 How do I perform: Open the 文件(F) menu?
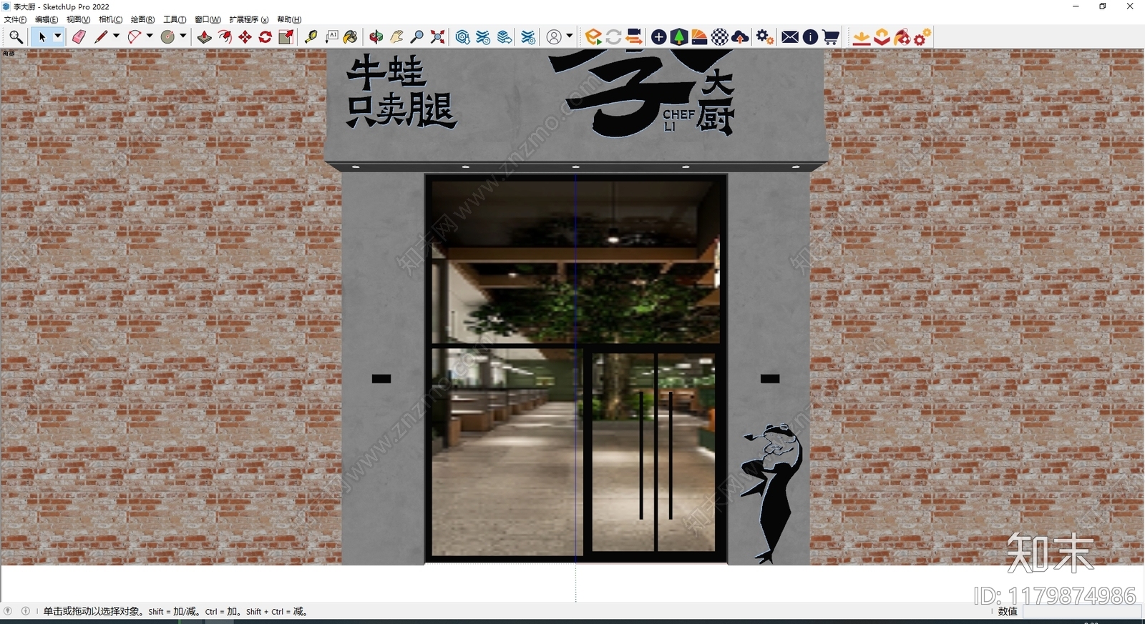pyautogui.click(x=15, y=19)
